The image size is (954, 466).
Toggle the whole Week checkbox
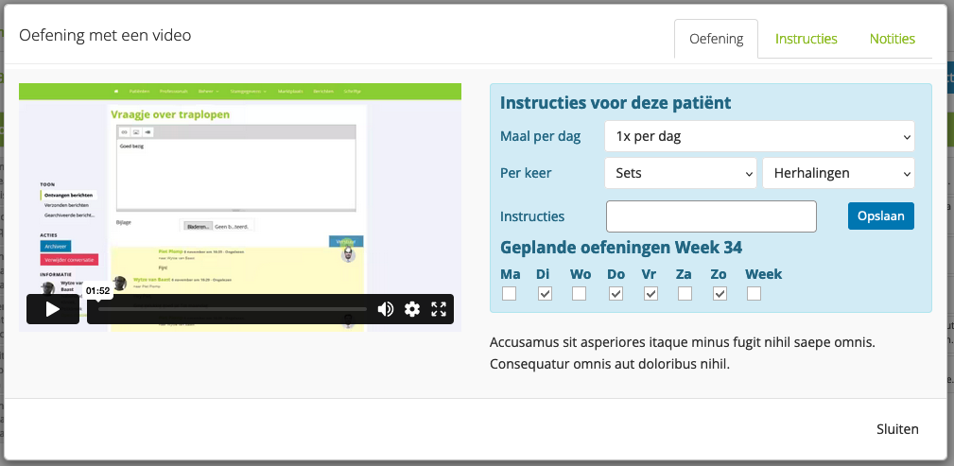click(x=754, y=294)
